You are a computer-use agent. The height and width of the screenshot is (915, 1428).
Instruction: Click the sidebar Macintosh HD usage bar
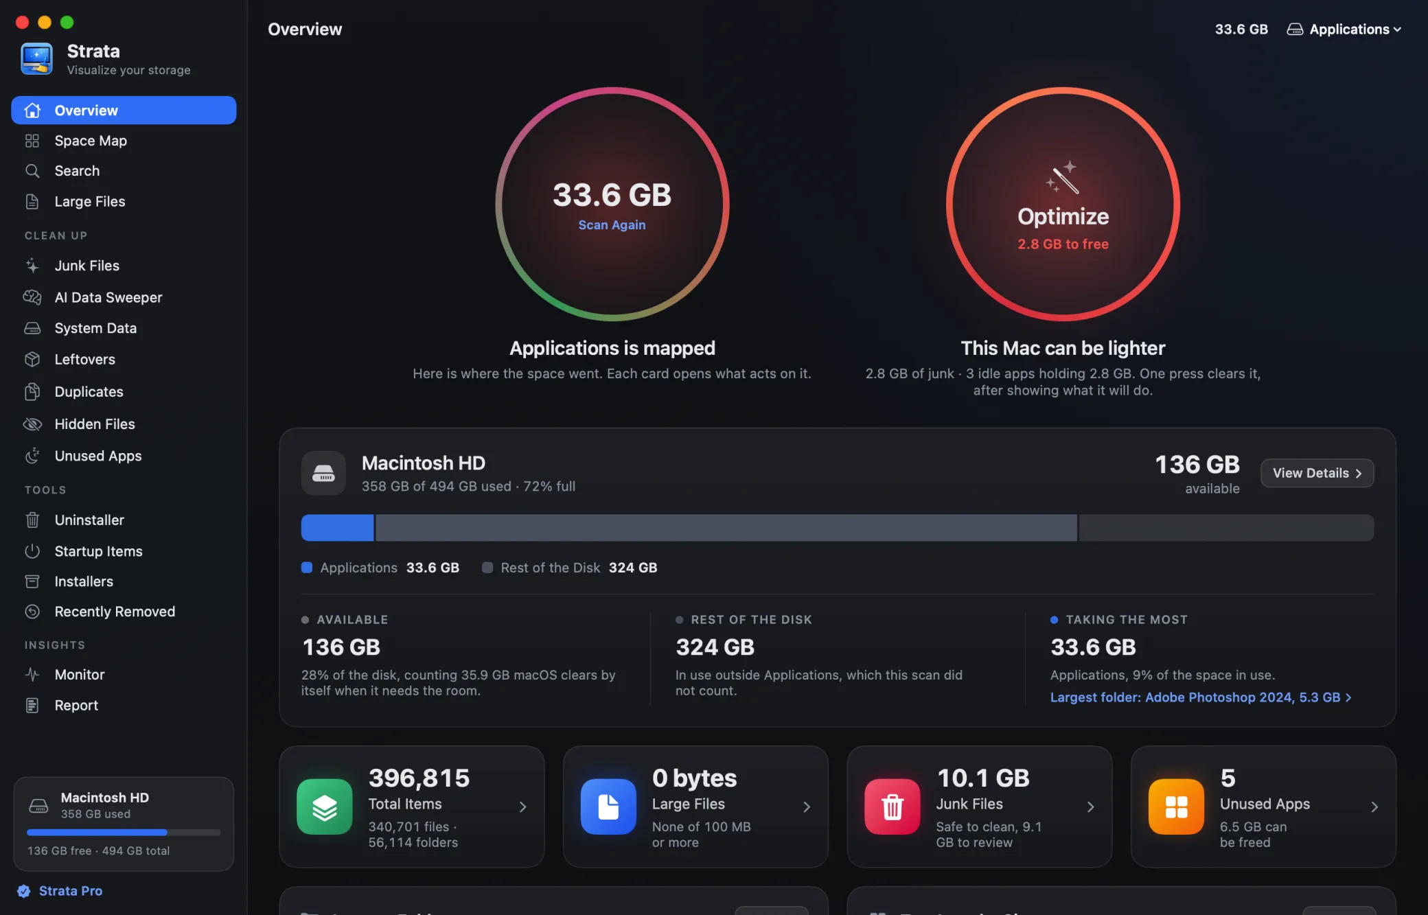[124, 833]
